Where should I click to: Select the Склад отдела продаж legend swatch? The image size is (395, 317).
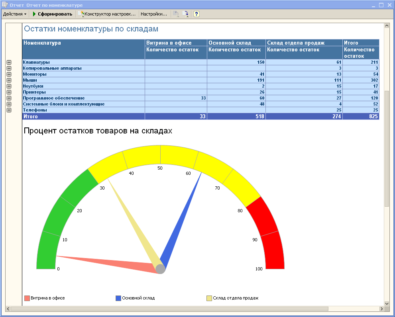click(209, 298)
